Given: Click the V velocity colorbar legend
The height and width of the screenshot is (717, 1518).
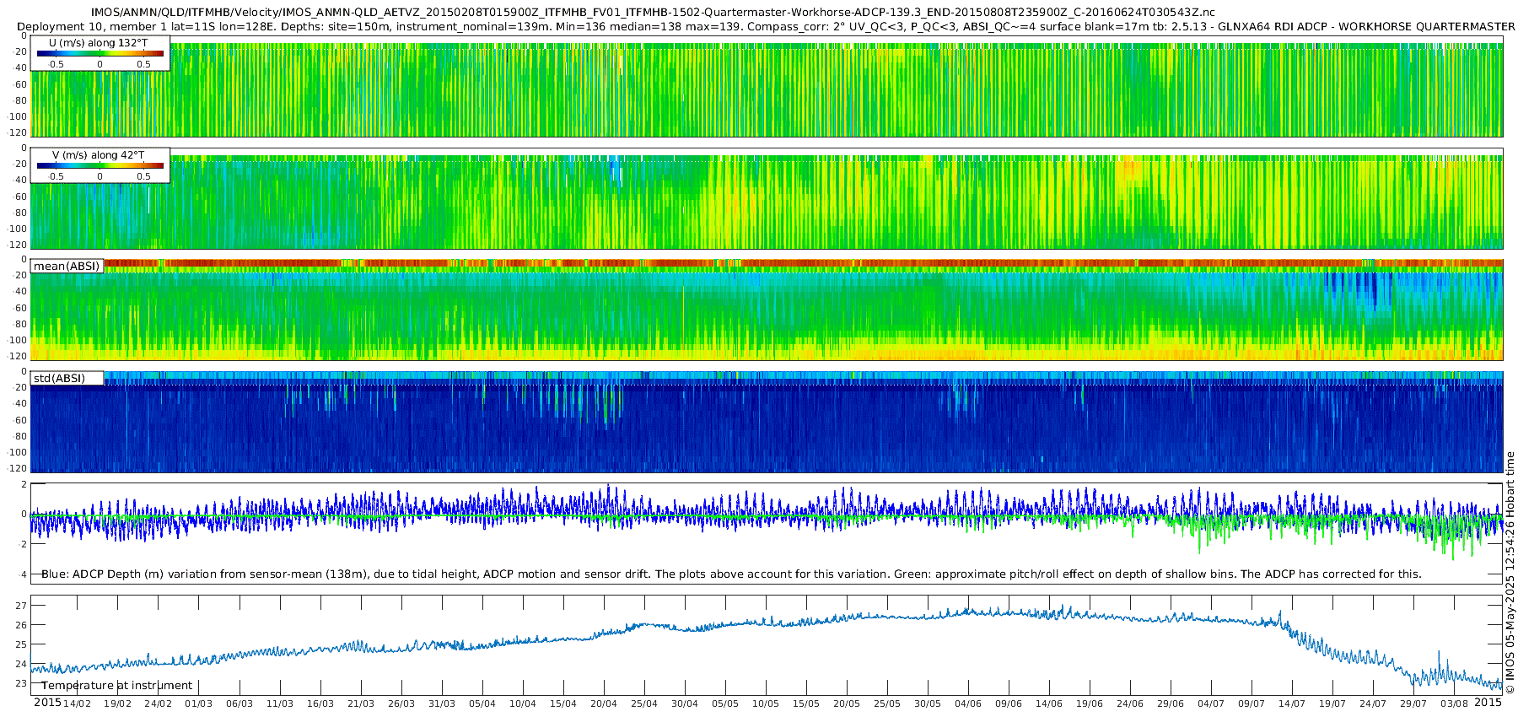Looking at the screenshot, I should pos(100,166).
